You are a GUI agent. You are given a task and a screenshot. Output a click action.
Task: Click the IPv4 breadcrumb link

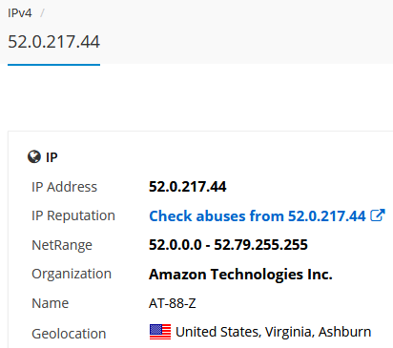20,13
